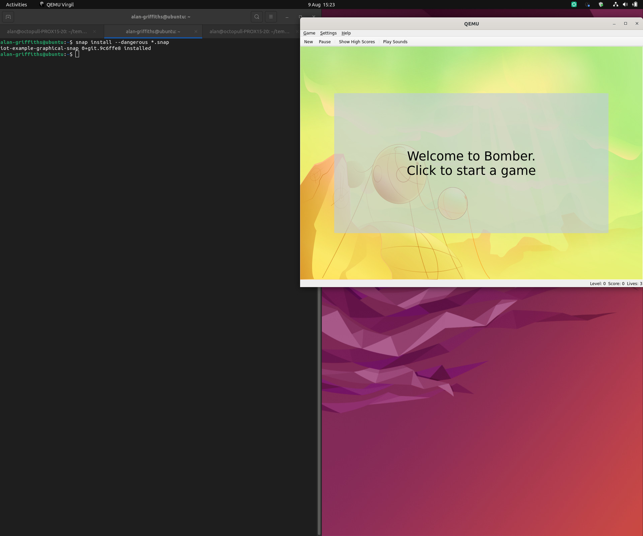Toggle Play Sounds in Bomber toolbar
The width and height of the screenshot is (643, 536).
click(395, 42)
